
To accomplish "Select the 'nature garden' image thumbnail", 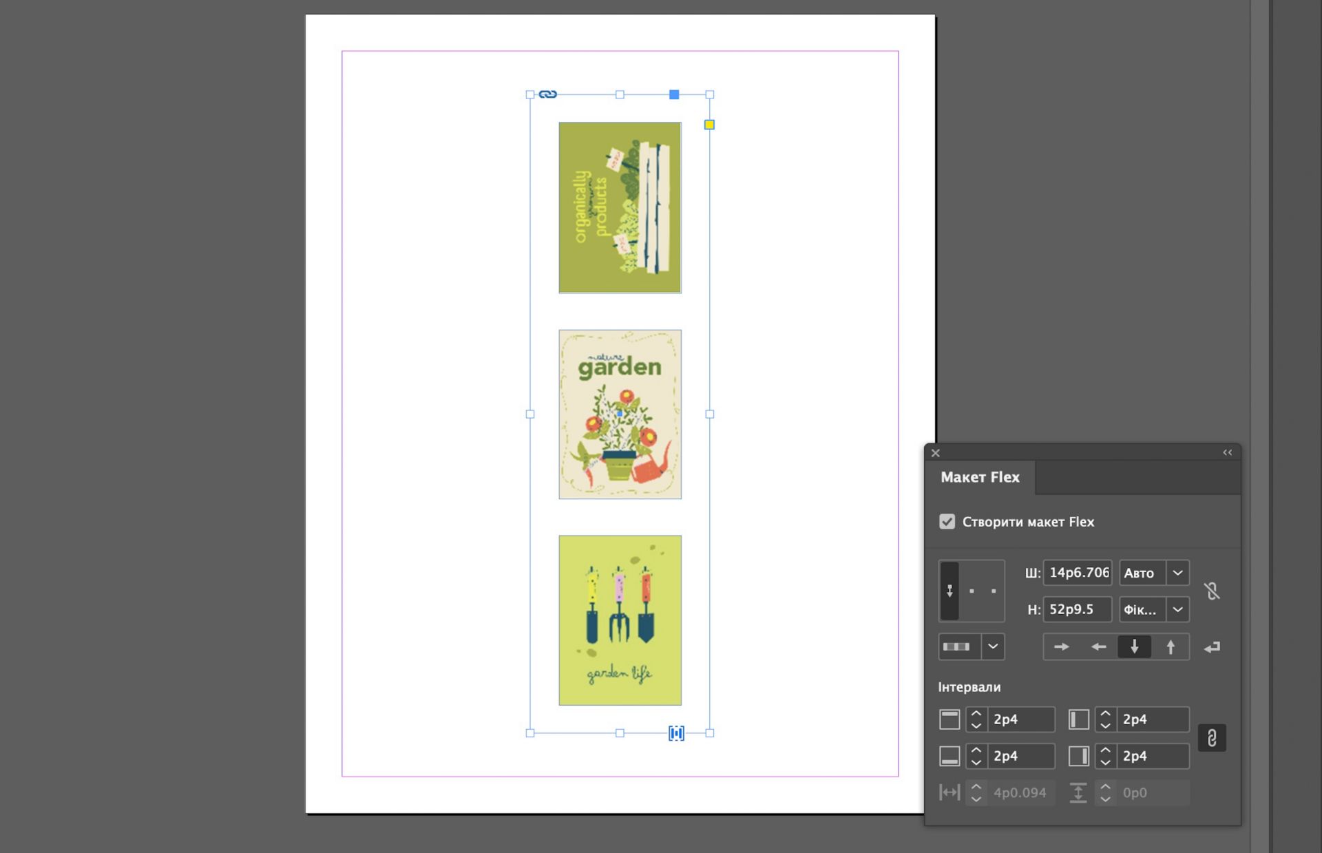I will coord(620,414).
